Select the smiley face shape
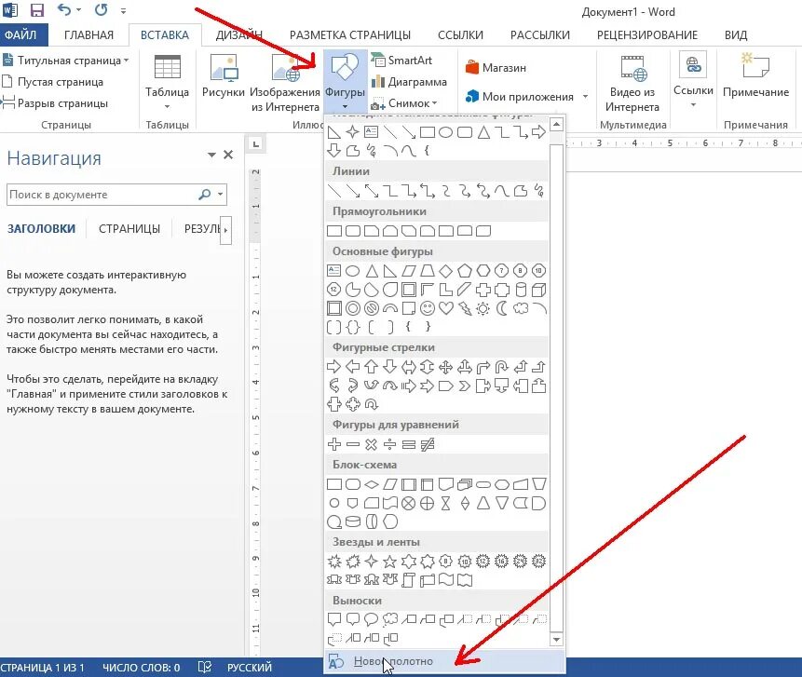The image size is (802, 677). (428, 308)
